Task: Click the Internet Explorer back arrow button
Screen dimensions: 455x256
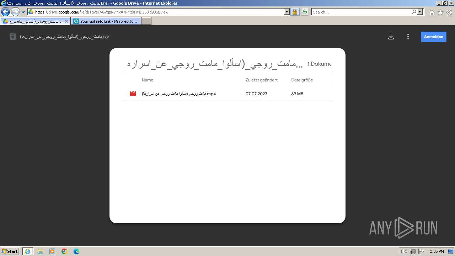Action: tap(5, 12)
